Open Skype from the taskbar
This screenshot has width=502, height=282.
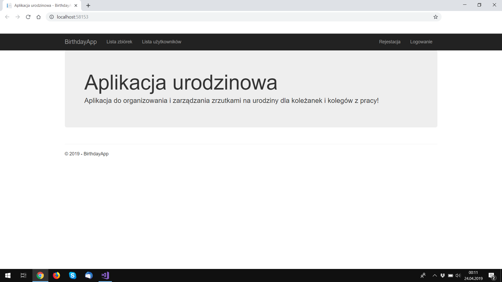point(73,275)
